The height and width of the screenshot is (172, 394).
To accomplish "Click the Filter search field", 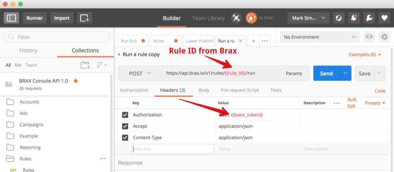I will tap(57, 37).
